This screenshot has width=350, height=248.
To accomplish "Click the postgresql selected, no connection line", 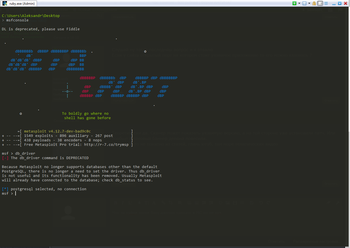I will click(x=44, y=189).
